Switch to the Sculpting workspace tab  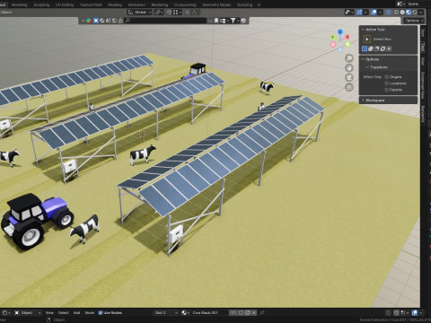[x=41, y=4]
